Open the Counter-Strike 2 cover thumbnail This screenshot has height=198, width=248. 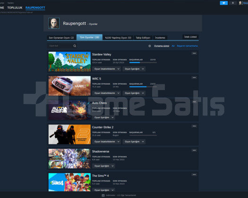[x=69, y=134]
